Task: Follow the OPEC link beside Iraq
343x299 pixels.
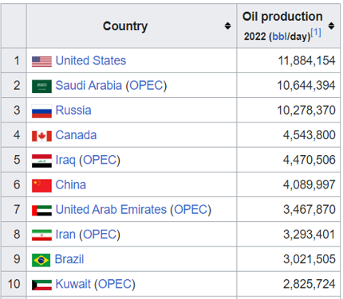Action: 100,160
